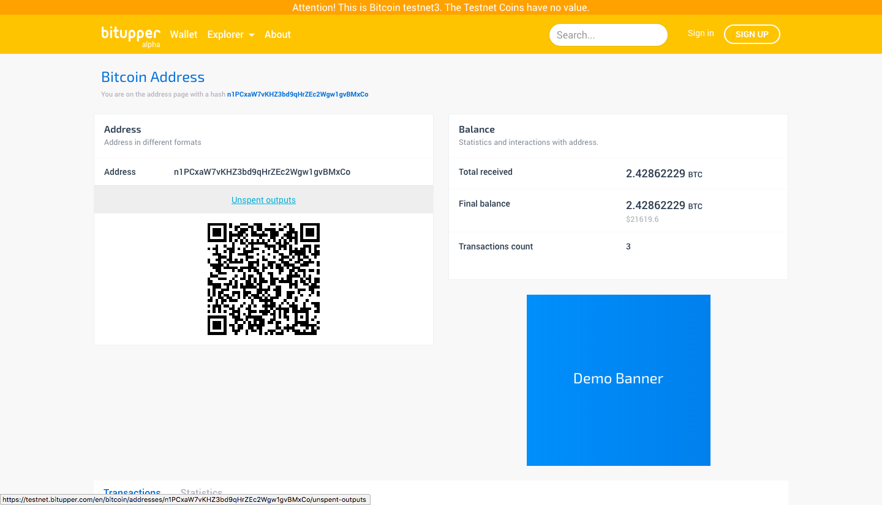Select the address value in the Address row
The height and width of the screenshot is (505, 882).
[x=262, y=172]
